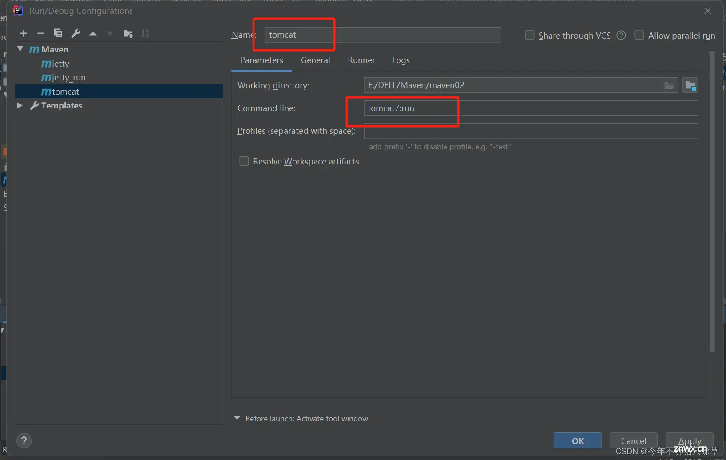Enable Allow parallel run checkbox
The width and height of the screenshot is (726, 460).
click(x=639, y=35)
